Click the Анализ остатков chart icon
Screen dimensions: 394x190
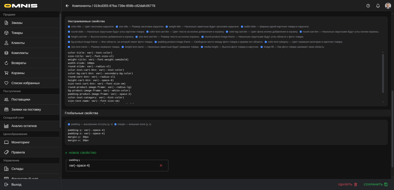(x=6, y=126)
